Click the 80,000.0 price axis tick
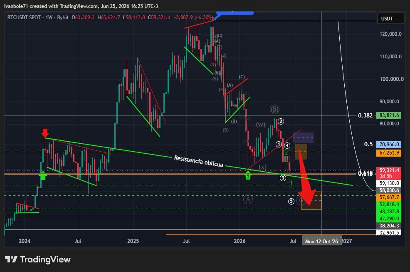The height and width of the screenshot is (272, 410). click(389, 124)
